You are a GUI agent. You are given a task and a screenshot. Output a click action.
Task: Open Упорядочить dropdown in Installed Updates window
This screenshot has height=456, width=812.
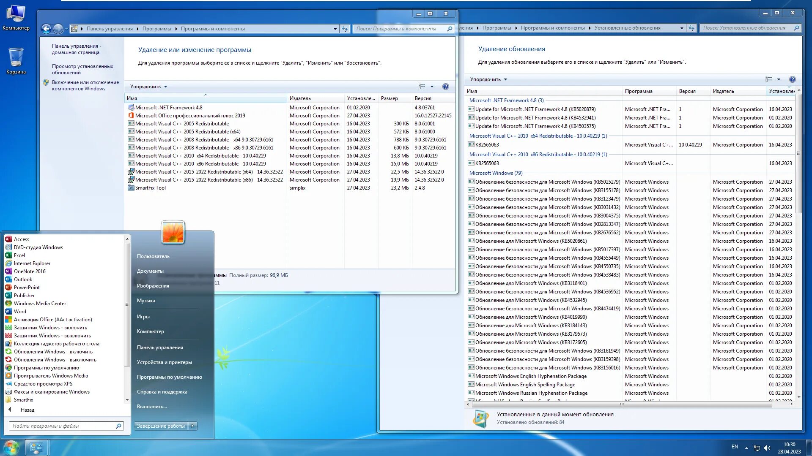point(488,79)
